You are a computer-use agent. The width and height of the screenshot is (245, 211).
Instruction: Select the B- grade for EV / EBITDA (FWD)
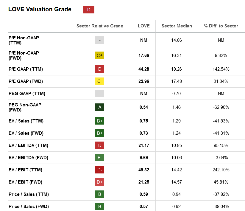click(x=100, y=158)
